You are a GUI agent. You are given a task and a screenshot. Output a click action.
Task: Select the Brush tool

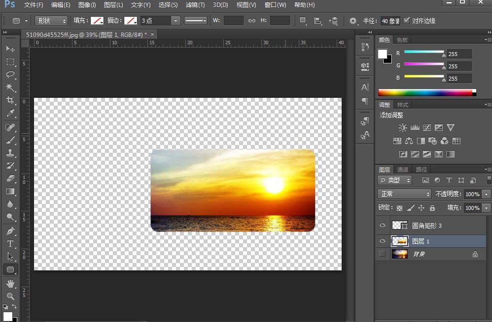(10, 140)
